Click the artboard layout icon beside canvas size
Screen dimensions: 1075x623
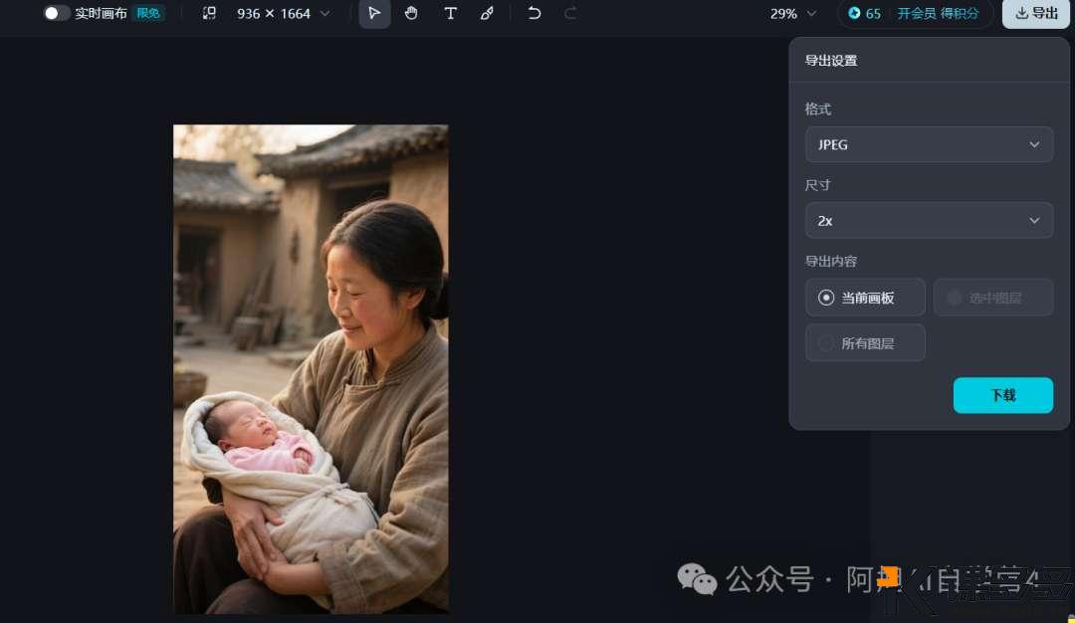click(209, 13)
